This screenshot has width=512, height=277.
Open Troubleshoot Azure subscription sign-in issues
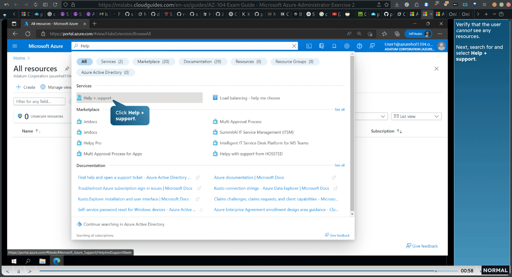coord(135,188)
